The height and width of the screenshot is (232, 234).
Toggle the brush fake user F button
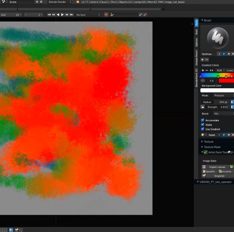tap(224, 54)
